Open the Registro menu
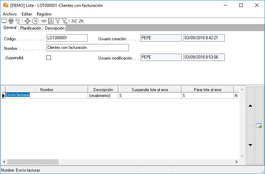265x174 pixels. click(44, 14)
